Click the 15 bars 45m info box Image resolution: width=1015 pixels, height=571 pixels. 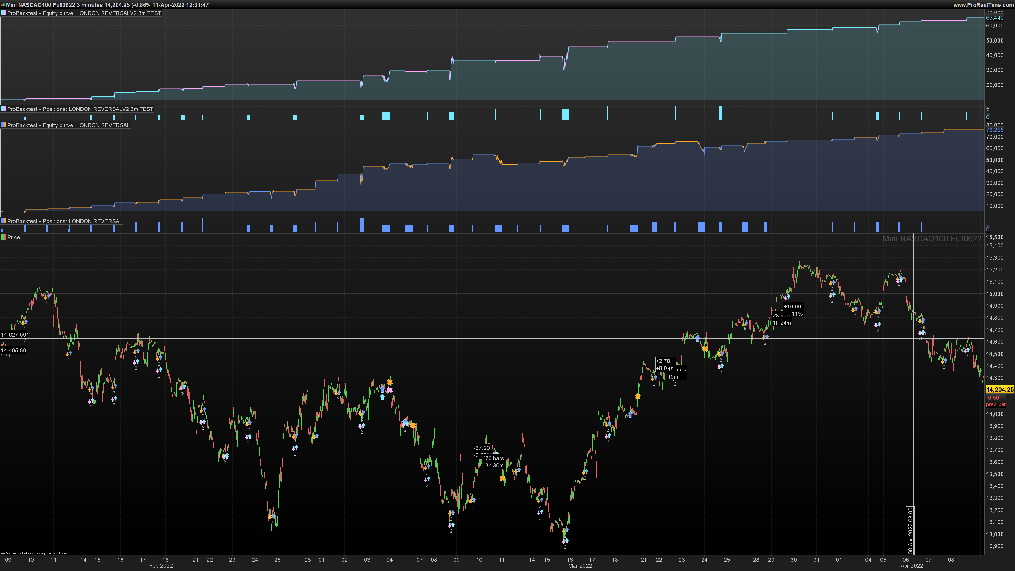(x=677, y=373)
